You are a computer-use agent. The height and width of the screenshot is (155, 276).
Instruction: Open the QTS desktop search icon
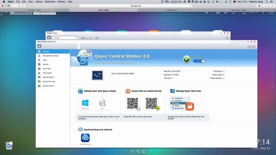207,12
